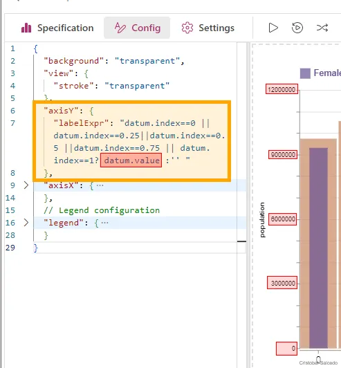
Task: Click the Female legend label
Action: tap(327, 73)
